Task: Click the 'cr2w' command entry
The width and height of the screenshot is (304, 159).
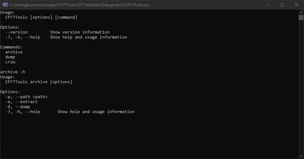Action: (10, 62)
